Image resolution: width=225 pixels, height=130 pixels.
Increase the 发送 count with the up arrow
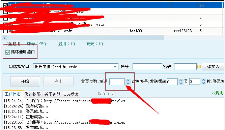click(128, 80)
